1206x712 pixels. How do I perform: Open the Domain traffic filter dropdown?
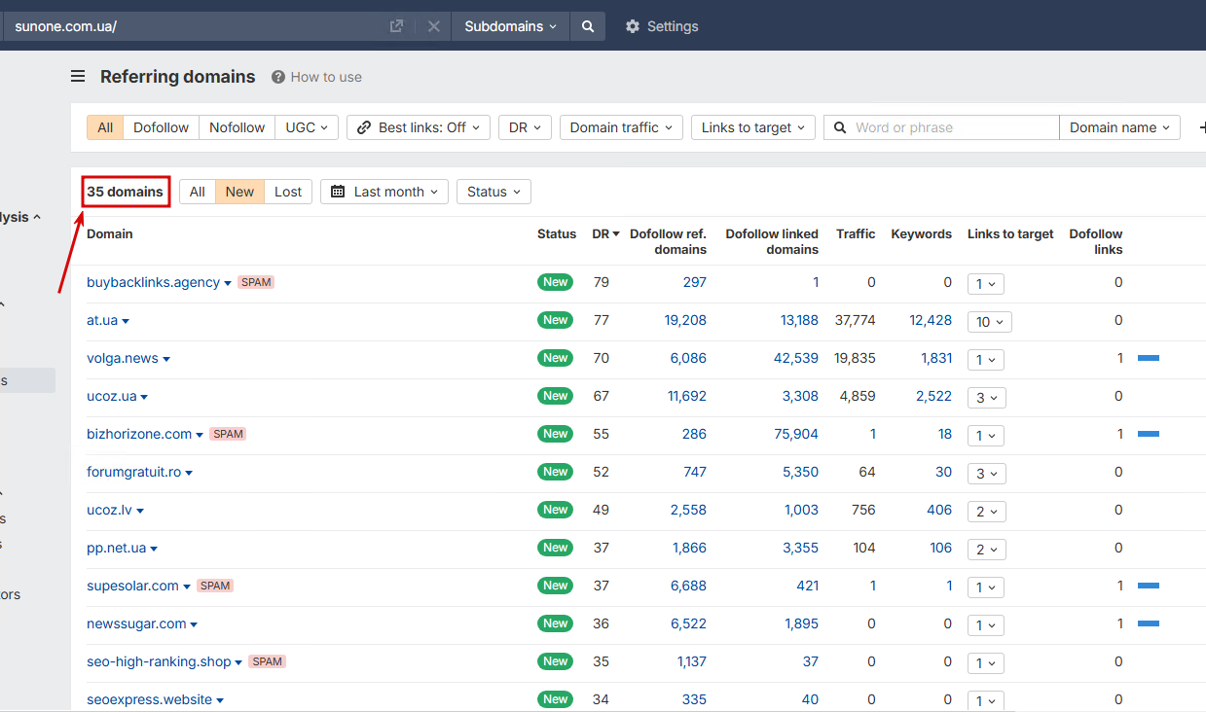coord(621,127)
